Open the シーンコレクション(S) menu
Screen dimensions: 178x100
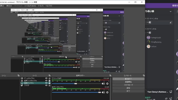(30, 6)
